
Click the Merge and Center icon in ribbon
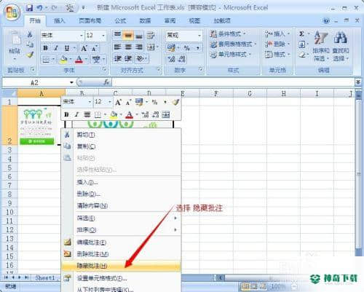pyautogui.click(x=151, y=47)
